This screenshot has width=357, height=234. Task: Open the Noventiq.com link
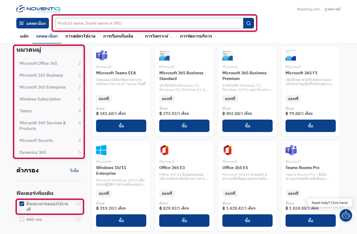pyautogui.click(x=308, y=9)
